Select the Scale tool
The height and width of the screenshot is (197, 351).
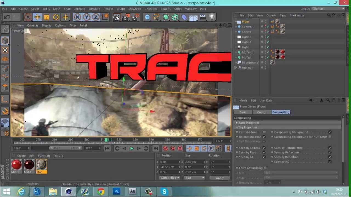click(47, 18)
